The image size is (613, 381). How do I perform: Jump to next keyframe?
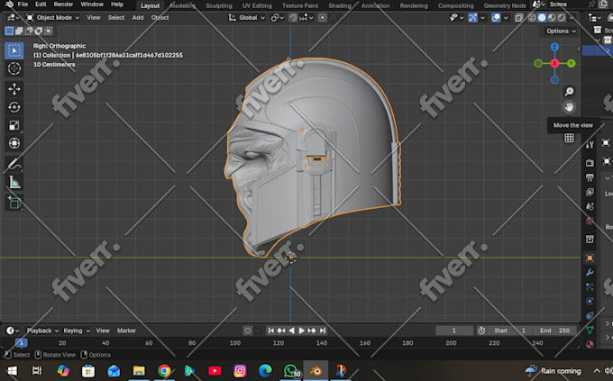[x=312, y=331]
